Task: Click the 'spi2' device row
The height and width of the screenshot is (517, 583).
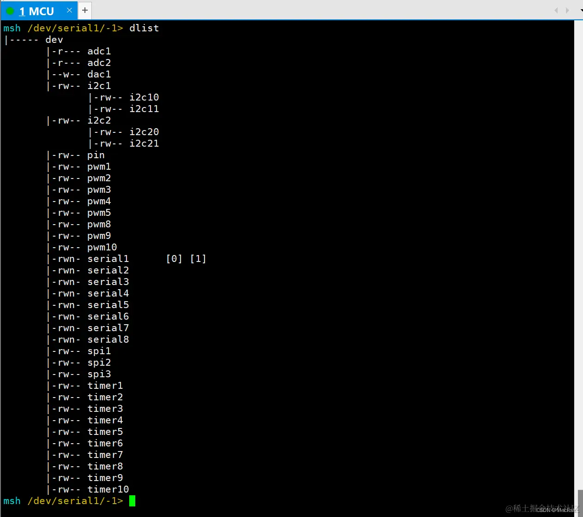Action: (x=79, y=362)
